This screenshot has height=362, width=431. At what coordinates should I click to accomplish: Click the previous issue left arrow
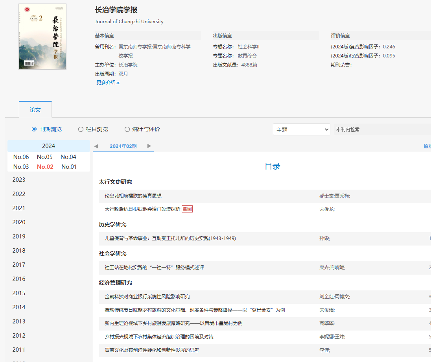[x=96, y=146]
